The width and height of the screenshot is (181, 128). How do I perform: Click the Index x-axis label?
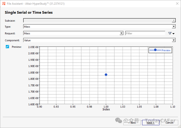tap(106, 110)
